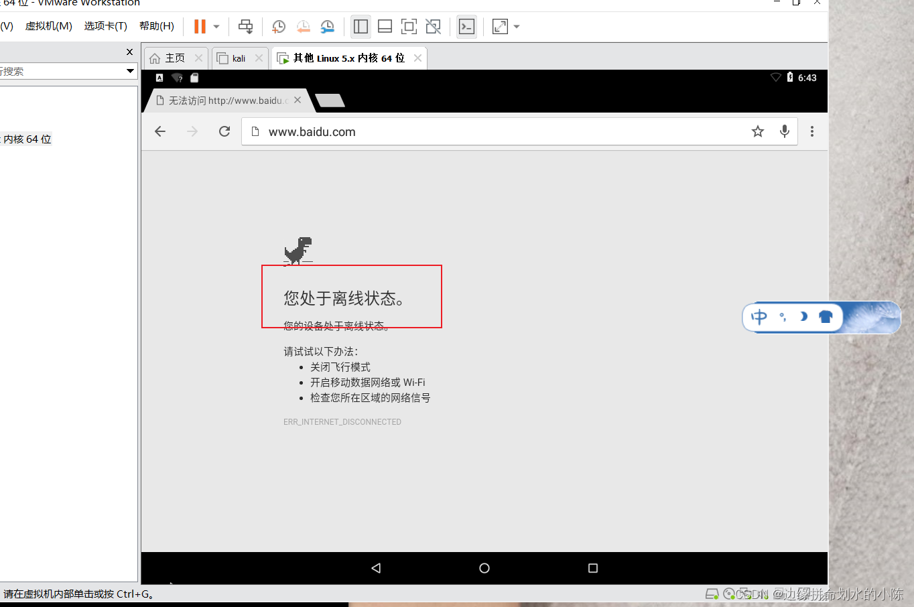Select the 内核 64 位 library entry

click(x=27, y=139)
